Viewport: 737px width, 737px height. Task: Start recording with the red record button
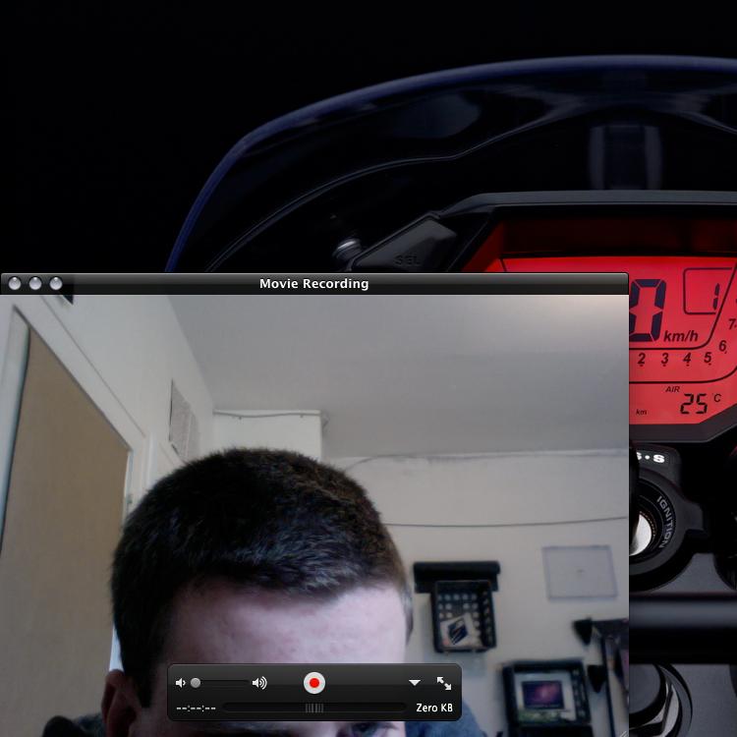pos(314,683)
